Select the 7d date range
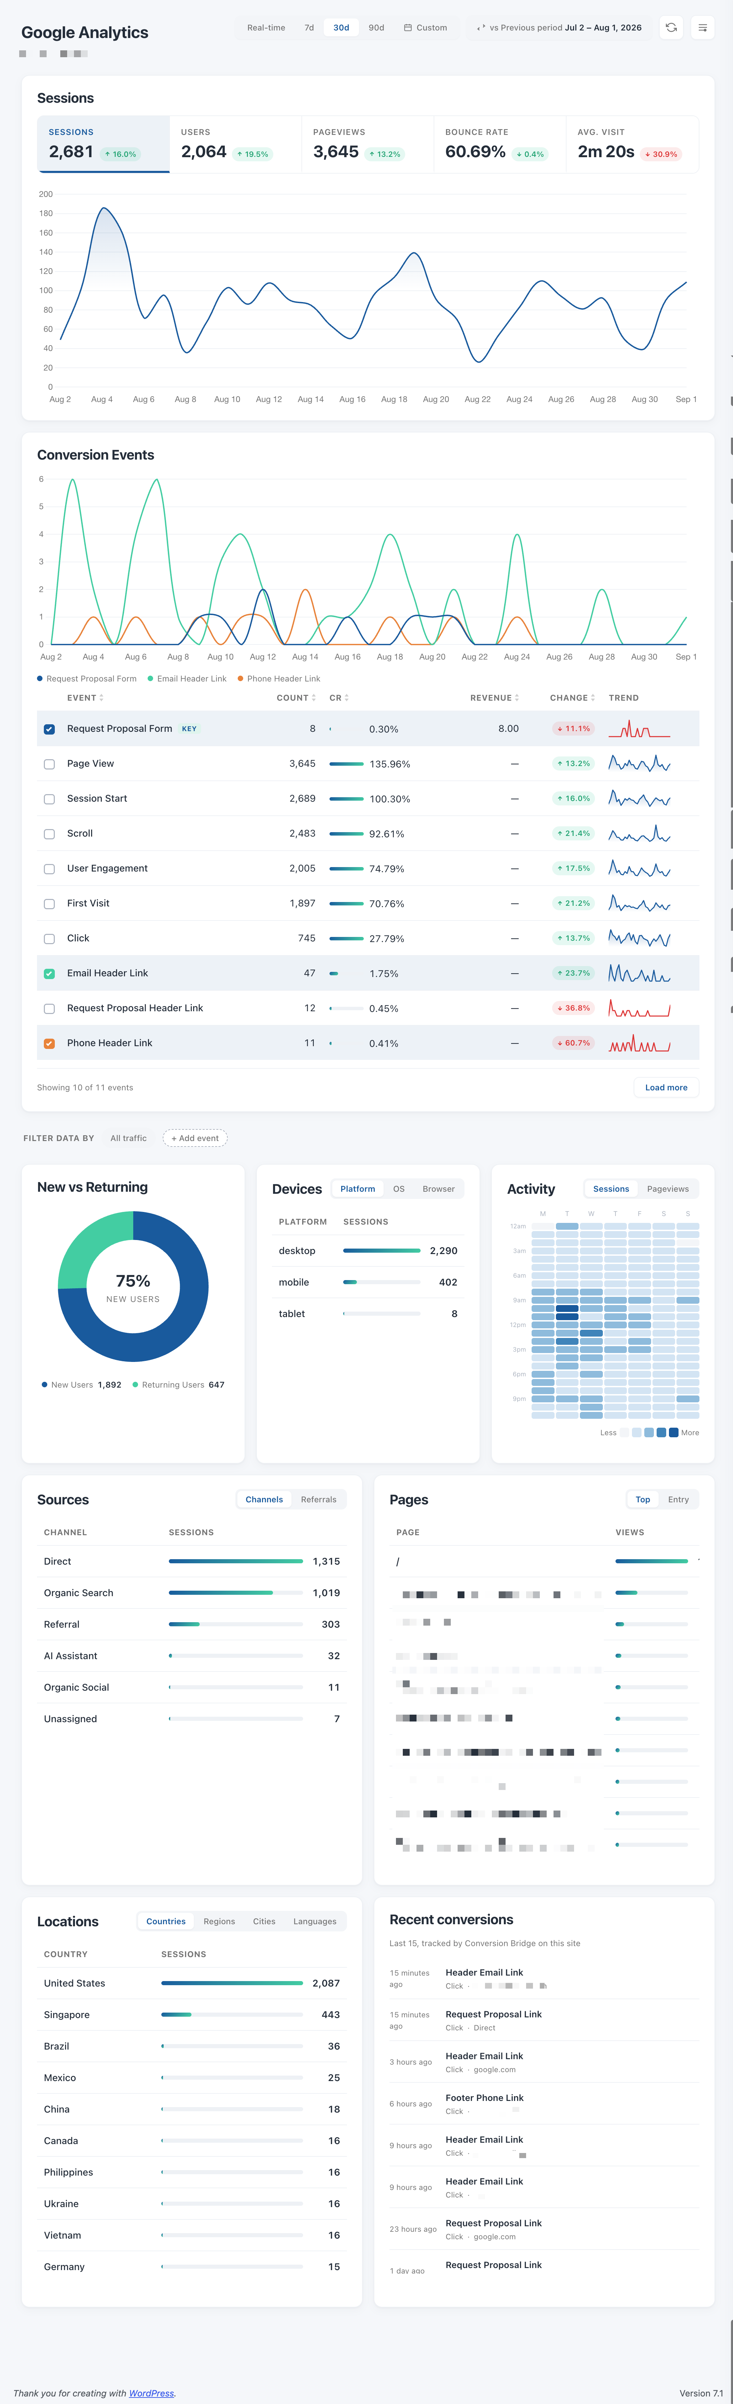Screen dimensions: 733x2404 pos(309,28)
